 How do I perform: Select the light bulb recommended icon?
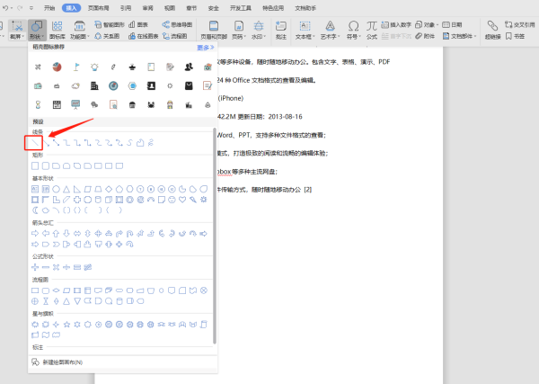coord(94,67)
